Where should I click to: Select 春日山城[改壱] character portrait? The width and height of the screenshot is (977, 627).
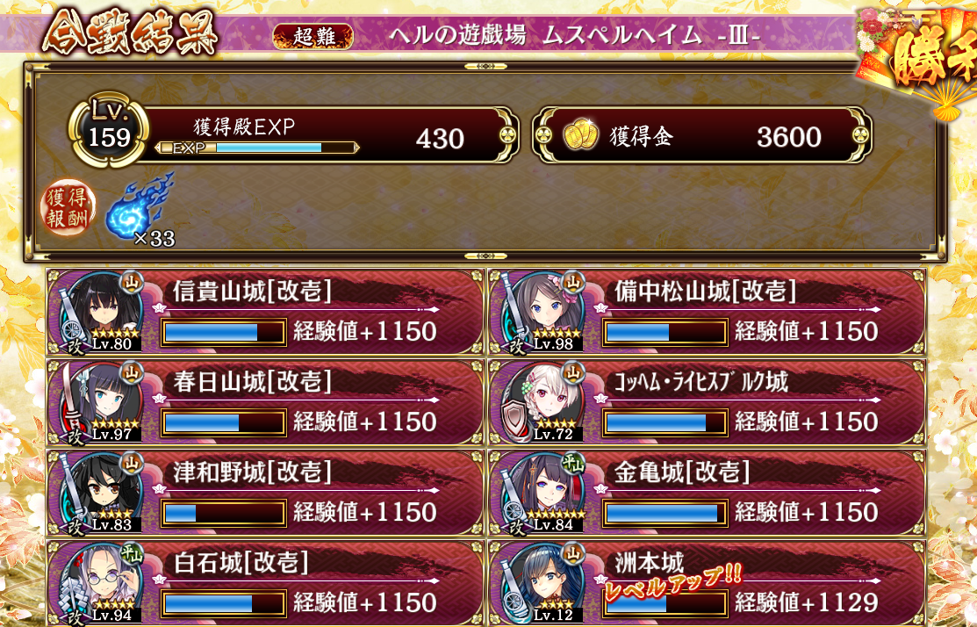pyautogui.click(x=103, y=402)
